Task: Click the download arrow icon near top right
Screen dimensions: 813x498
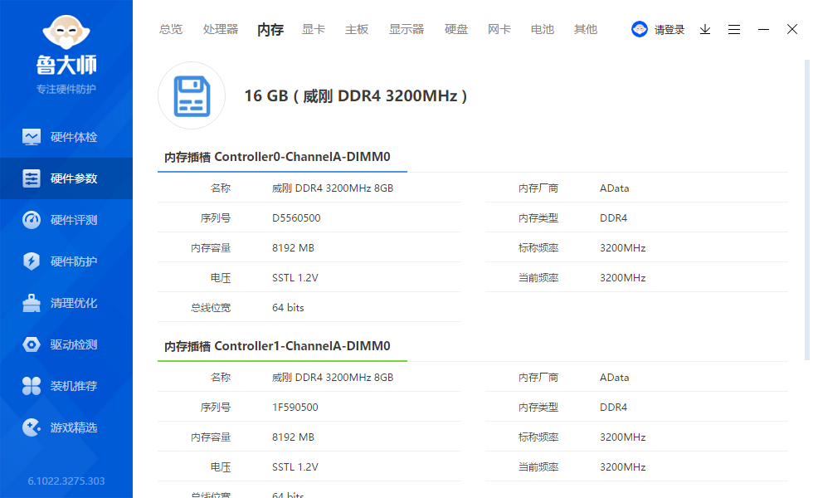Action: [705, 29]
